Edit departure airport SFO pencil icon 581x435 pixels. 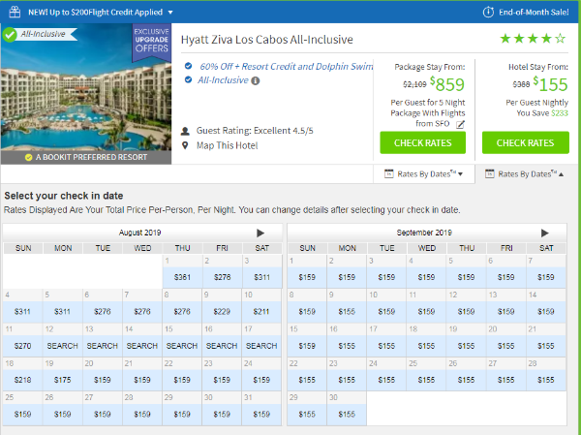tap(460, 124)
